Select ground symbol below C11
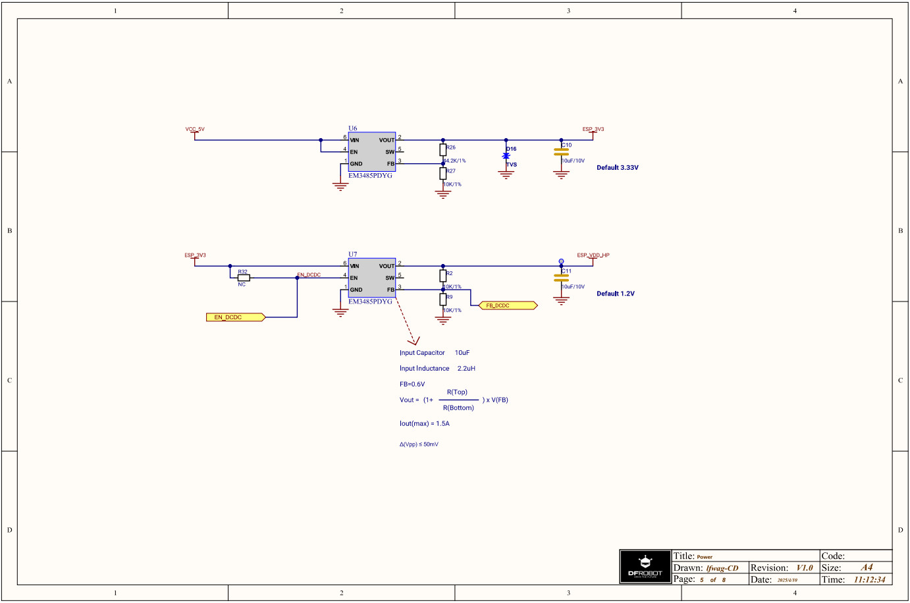The image size is (910, 603). 561,300
